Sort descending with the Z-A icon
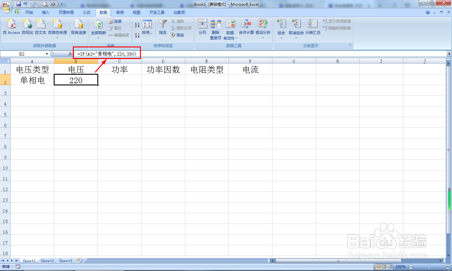 coord(137,35)
